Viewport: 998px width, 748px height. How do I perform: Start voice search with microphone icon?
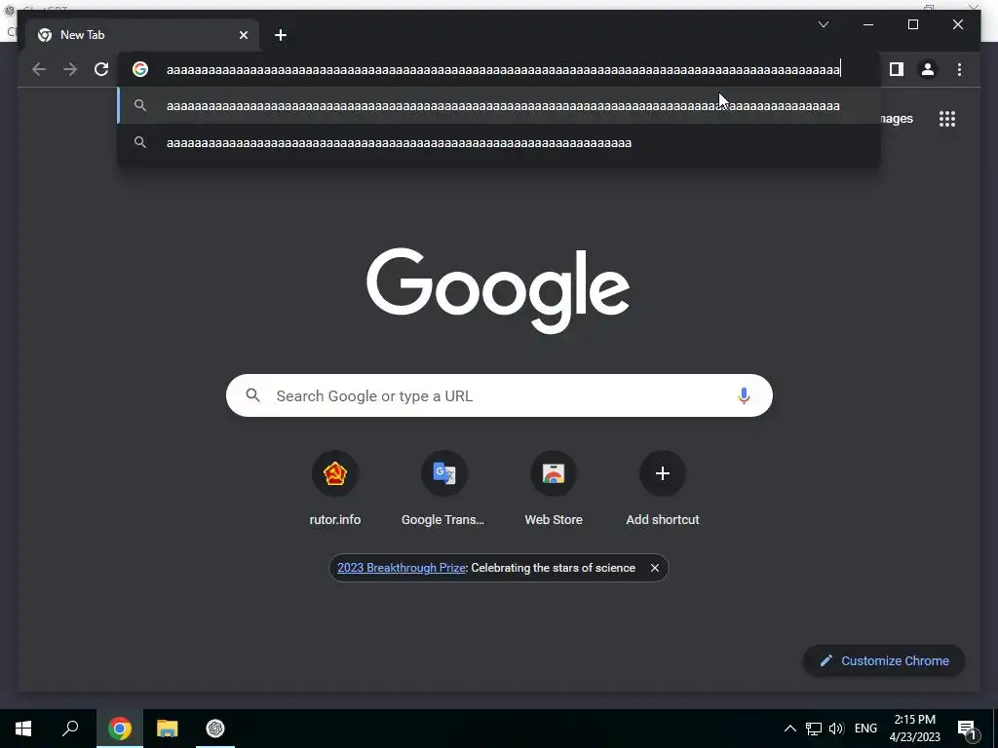[x=744, y=395]
